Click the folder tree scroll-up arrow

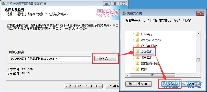(198, 33)
